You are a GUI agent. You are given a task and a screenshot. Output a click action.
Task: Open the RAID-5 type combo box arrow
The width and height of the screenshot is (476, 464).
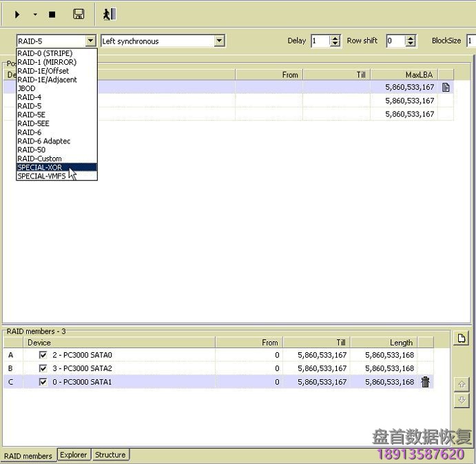coord(90,41)
